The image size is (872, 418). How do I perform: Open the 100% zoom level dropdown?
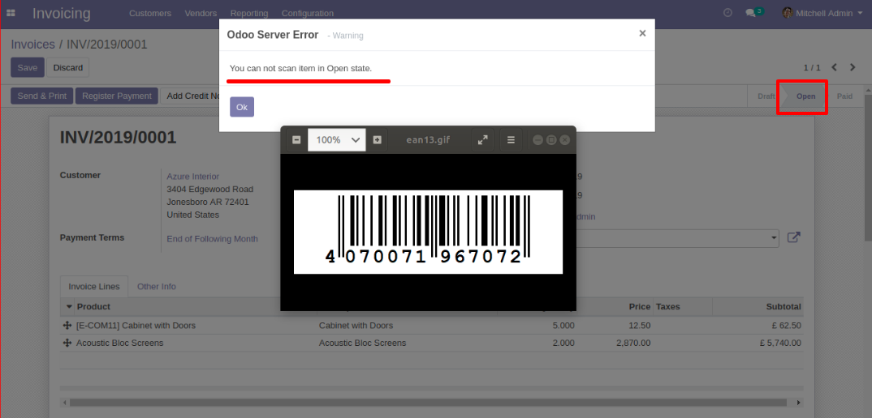[x=336, y=140]
